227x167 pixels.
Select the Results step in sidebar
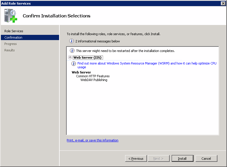[10, 50]
